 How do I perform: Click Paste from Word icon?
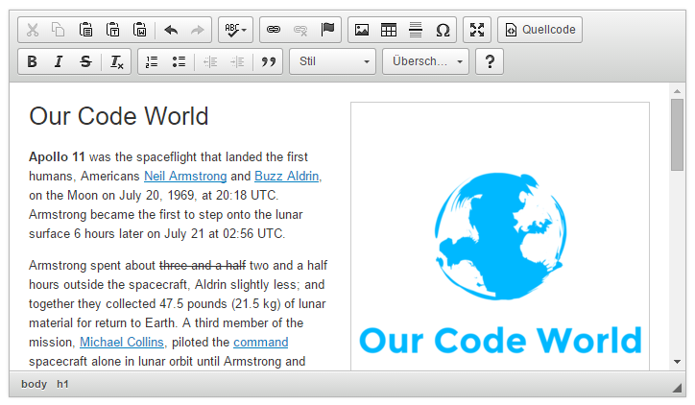pyautogui.click(x=139, y=30)
